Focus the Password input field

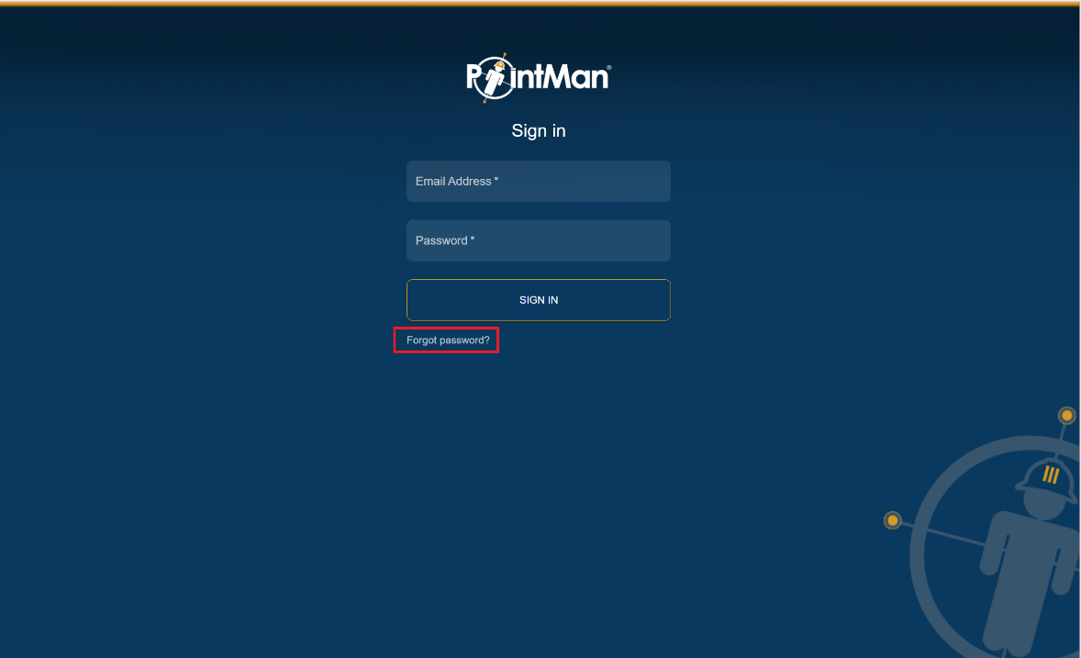[x=539, y=240]
